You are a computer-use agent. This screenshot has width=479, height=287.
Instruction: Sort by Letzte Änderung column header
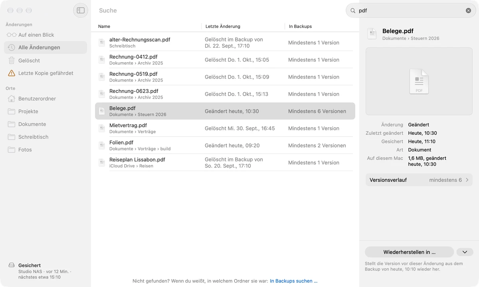point(223,26)
